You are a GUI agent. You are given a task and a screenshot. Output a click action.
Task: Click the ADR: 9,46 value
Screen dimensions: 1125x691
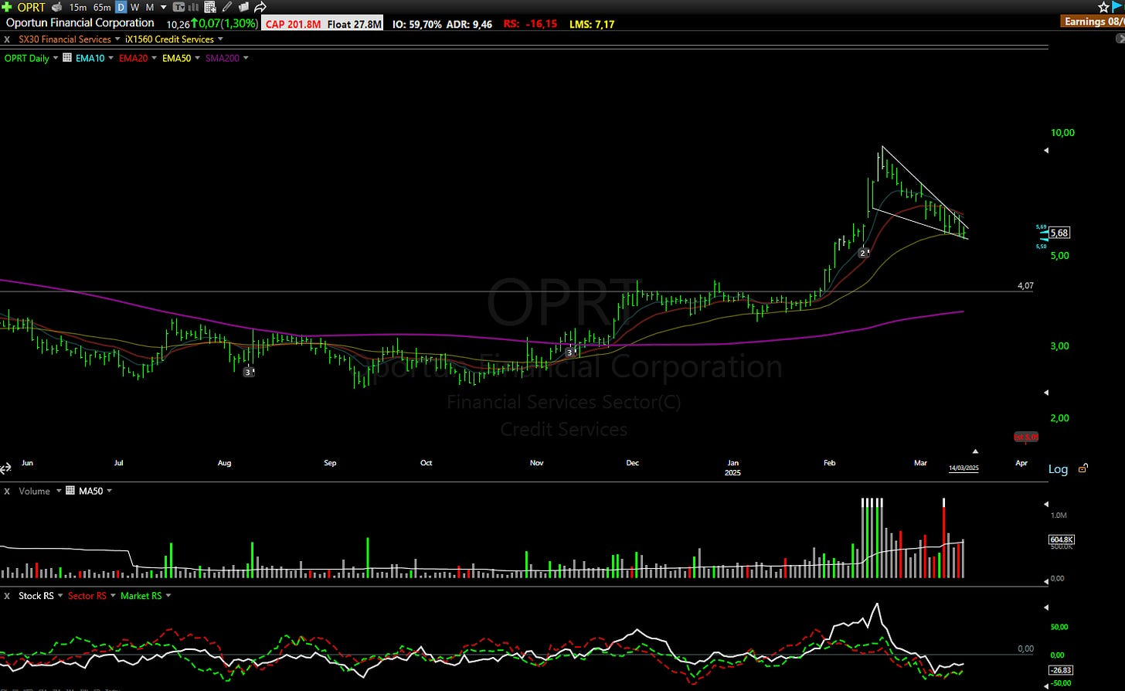[x=469, y=24]
